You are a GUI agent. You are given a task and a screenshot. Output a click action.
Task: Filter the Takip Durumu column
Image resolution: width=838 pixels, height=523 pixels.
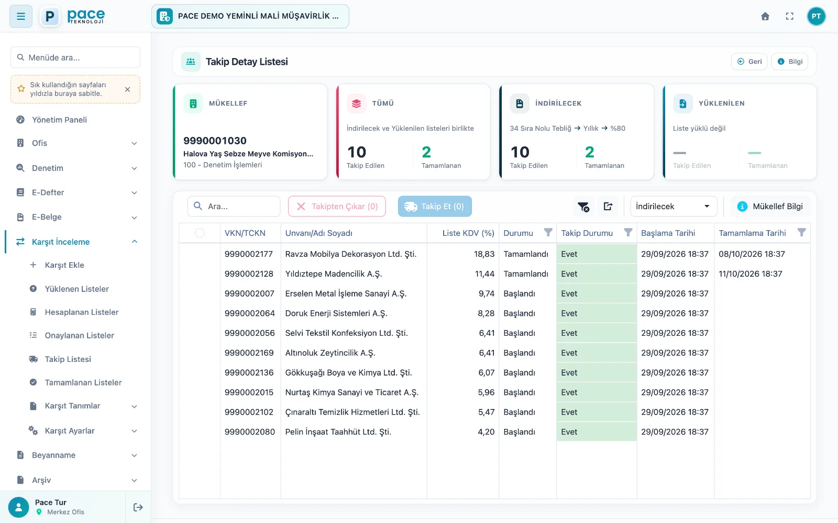pos(628,233)
